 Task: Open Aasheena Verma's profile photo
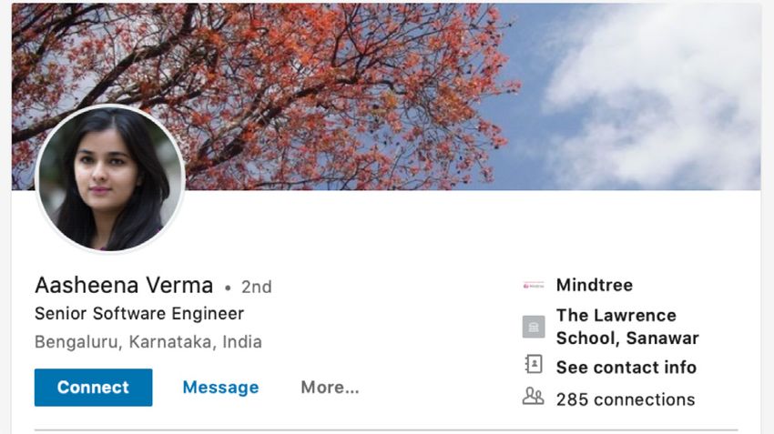coord(110,178)
